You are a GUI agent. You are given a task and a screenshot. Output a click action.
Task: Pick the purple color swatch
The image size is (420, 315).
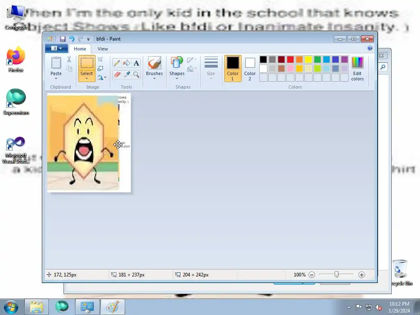click(345, 59)
